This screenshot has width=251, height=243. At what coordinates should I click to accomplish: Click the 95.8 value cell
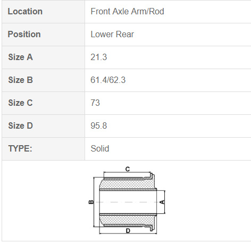tap(168, 126)
